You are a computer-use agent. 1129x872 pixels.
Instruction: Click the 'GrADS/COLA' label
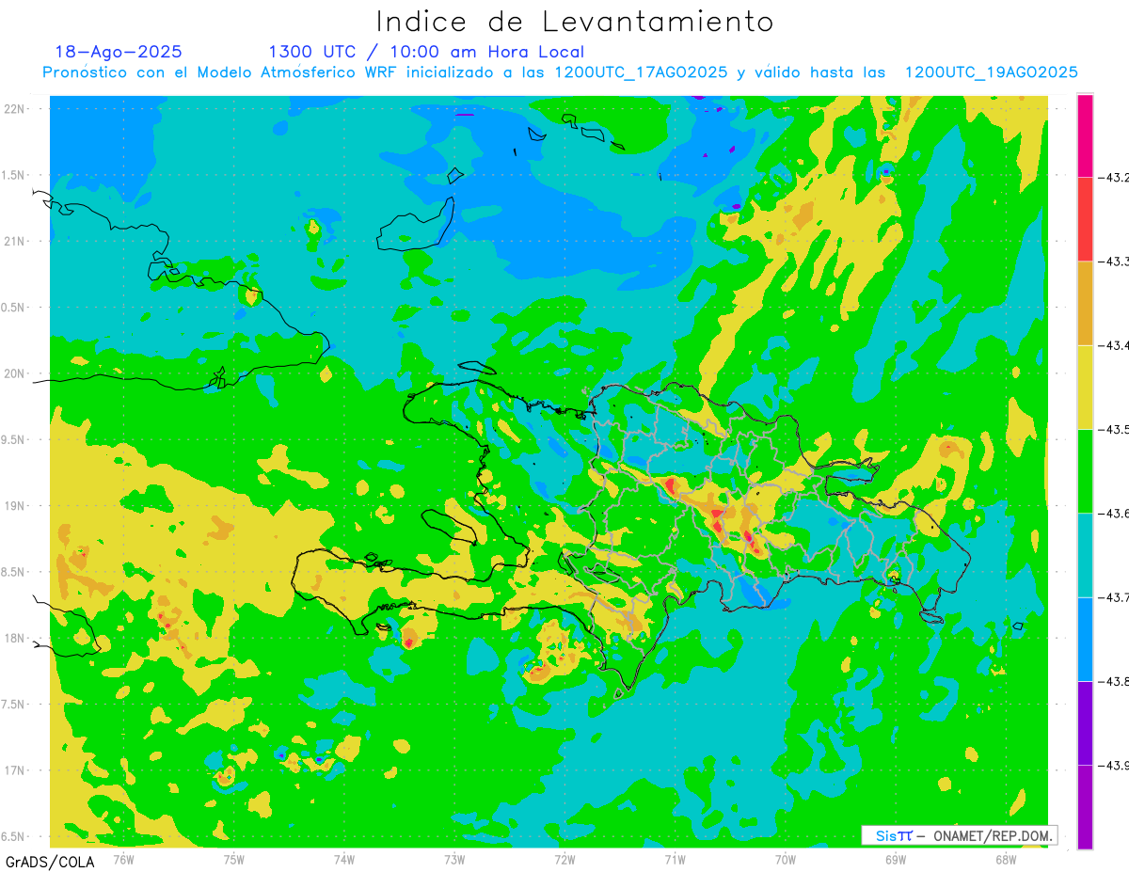pyautogui.click(x=50, y=862)
